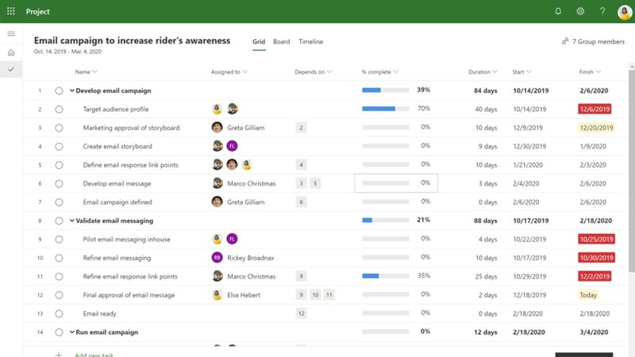Viewport: 635px width, 357px height.
Task: Click the notifications bell icon
Action: [558, 12]
